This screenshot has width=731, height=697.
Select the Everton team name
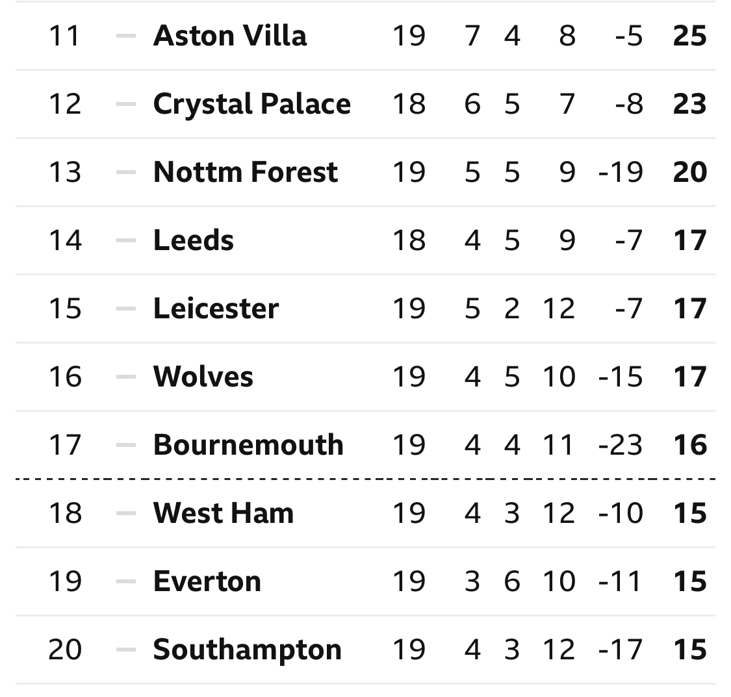pos(207,581)
